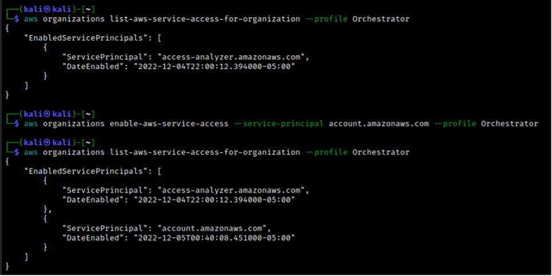Screen dimensions: 552x276
Task: Click the last (kali㉿kali) prompt on screen
Action: [x=44, y=142]
